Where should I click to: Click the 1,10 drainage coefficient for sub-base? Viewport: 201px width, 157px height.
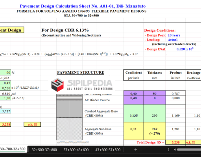pyautogui.click(x=197, y=129)
